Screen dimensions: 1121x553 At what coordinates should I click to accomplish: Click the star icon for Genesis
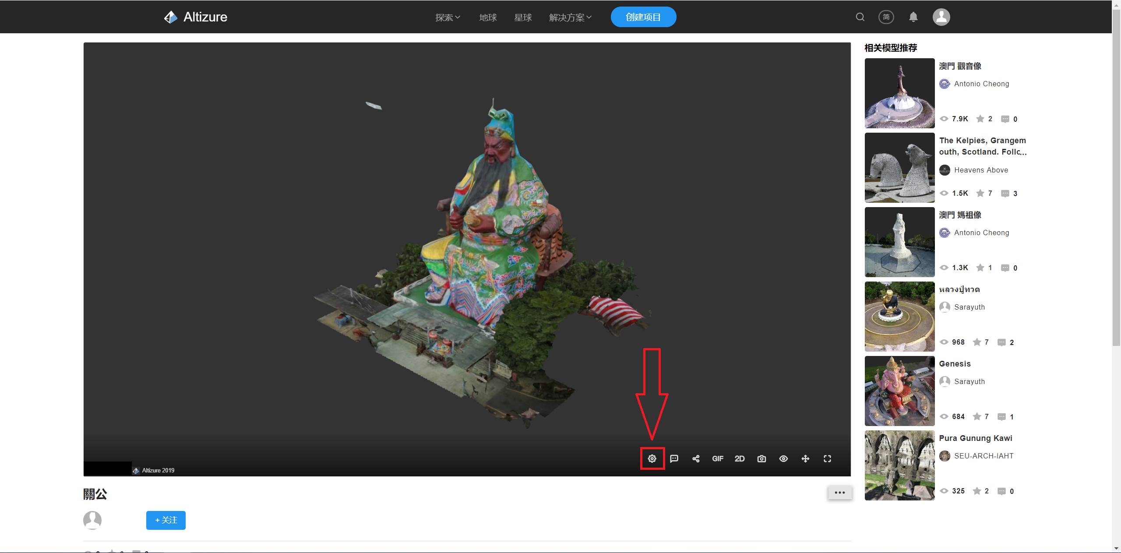[977, 416]
